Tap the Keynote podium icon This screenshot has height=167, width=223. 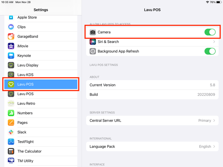click(11, 56)
